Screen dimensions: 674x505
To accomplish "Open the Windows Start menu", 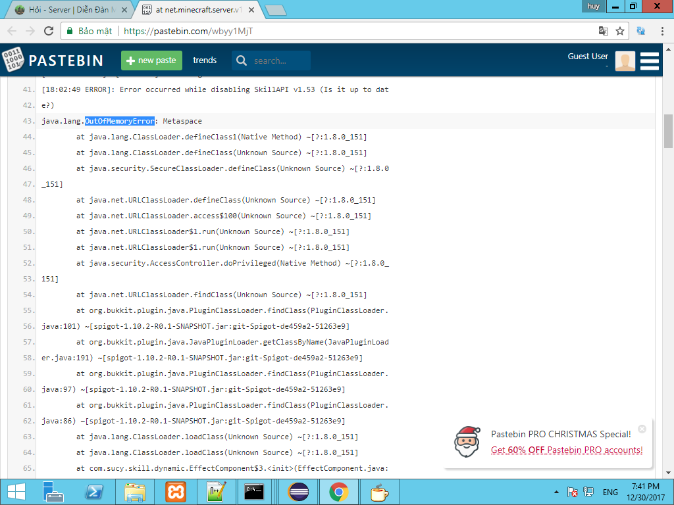I will tap(16, 492).
